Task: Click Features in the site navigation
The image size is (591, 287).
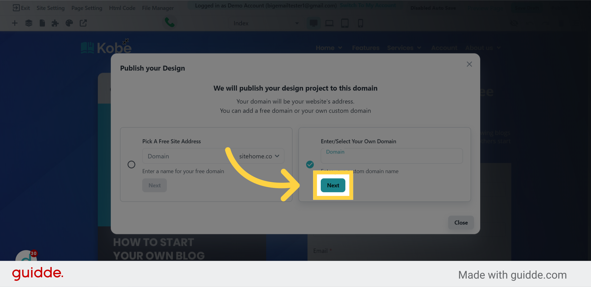Action: tap(366, 48)
